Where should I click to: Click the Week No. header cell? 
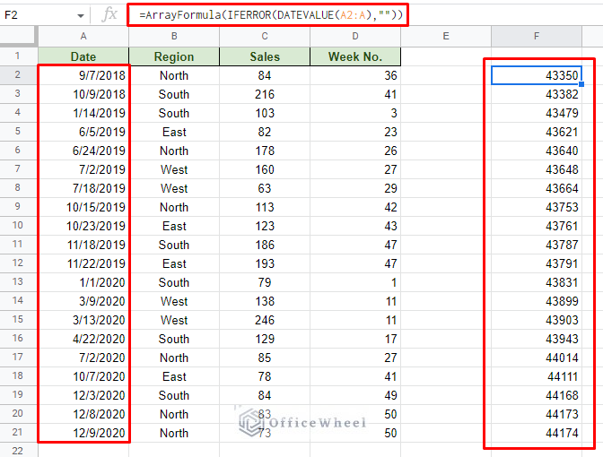[355, 56]
